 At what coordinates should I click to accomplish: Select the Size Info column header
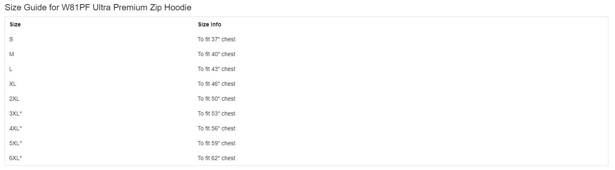pyautogui.click(x=210, y=24)
